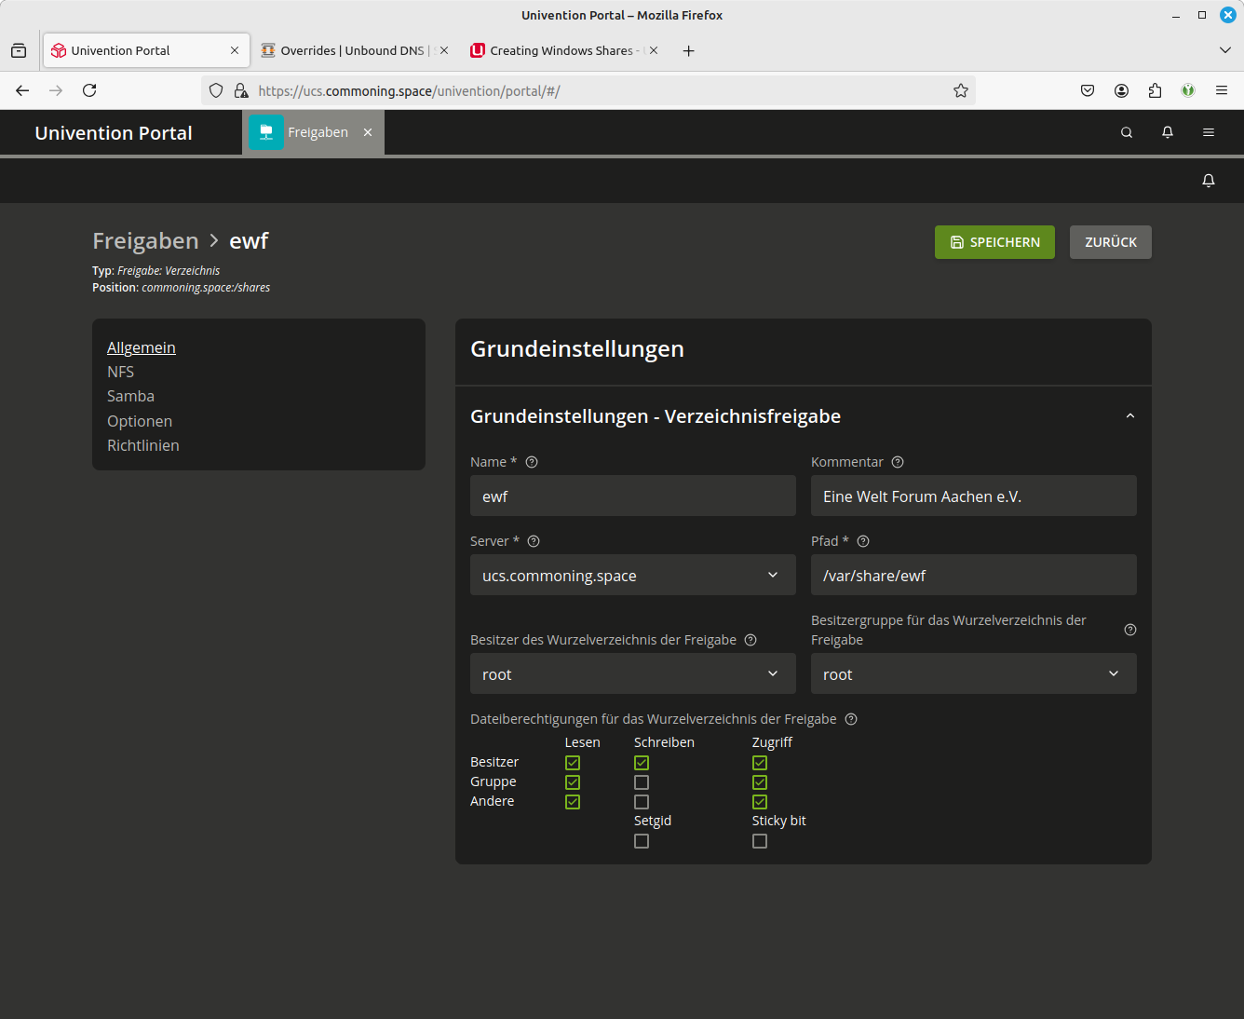Enable Andere Schreiben permission
Image resolution: width=1244 pixels, height=1019 pixels.
[x=642, y=802]
